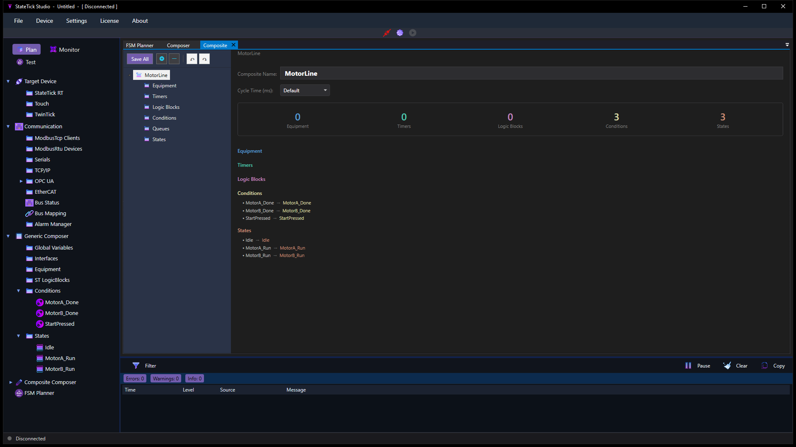
Task: Click the remove (minus) toolbar button
Action: 174,59
